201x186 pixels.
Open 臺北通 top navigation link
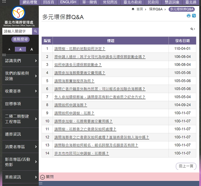point(191,2)
